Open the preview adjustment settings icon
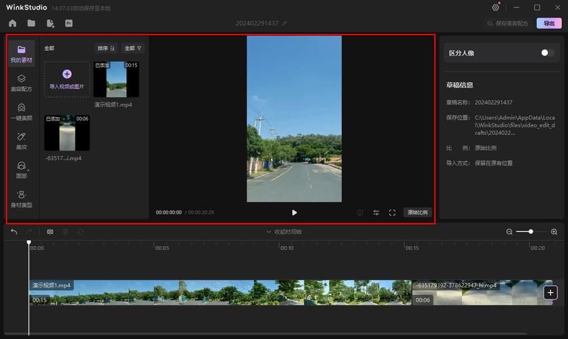 [x=376, y=212]
